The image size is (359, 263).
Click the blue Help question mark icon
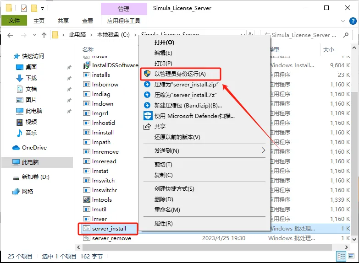pyautogui.click(x=353, y=21)
